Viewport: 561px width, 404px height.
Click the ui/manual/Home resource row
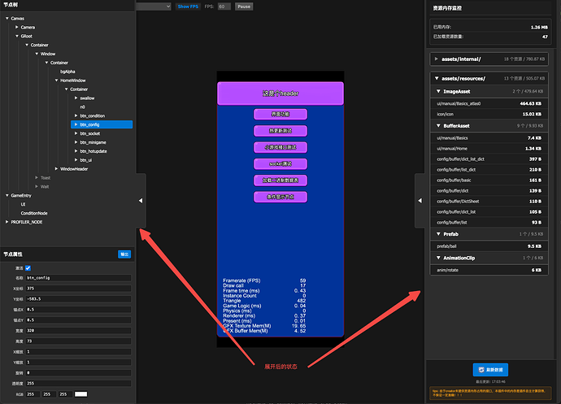pos(489,149)
